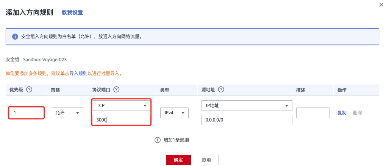Click the 导入规则 import rules link
The height and width of the screenshot is (166, 389).
click(78, 74)
